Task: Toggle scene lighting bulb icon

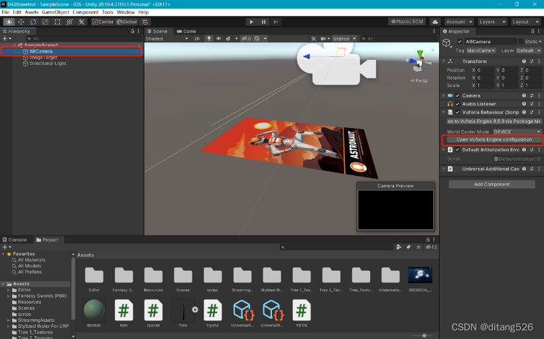Action: click(x=209, y=38)
